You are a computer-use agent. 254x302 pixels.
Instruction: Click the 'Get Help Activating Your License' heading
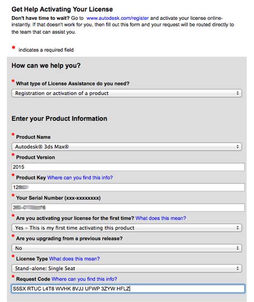(x=62, y=9)
